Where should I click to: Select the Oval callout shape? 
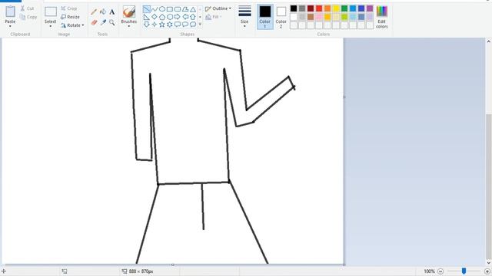coord(185,24)
